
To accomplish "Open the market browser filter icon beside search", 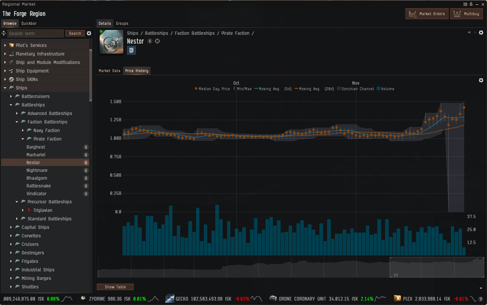I will coord(3,33).
